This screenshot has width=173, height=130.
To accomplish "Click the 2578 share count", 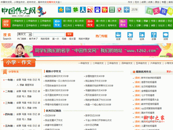I will 134,10.
